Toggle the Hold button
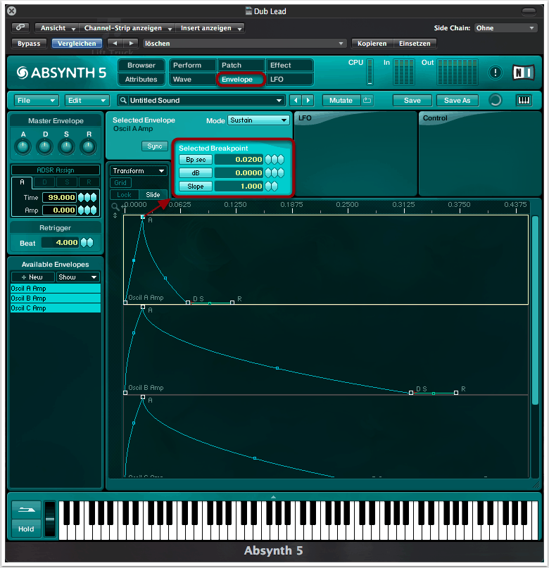Screen dimensions: 549x568 tap(26, 529)
